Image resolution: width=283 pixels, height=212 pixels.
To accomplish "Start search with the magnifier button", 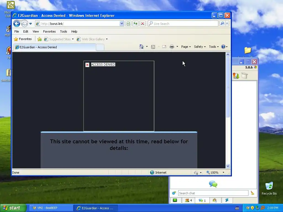I will pos(222,23).
